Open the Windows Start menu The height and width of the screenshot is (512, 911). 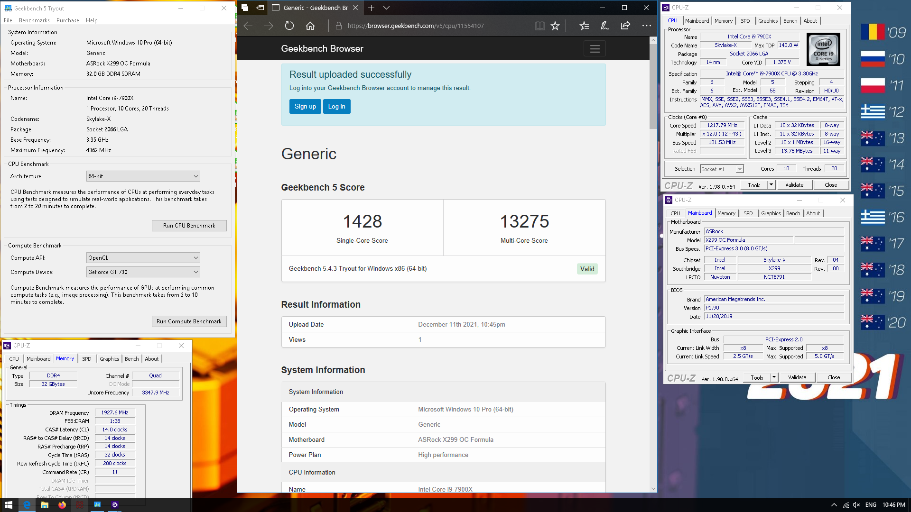tap(9, 505)
